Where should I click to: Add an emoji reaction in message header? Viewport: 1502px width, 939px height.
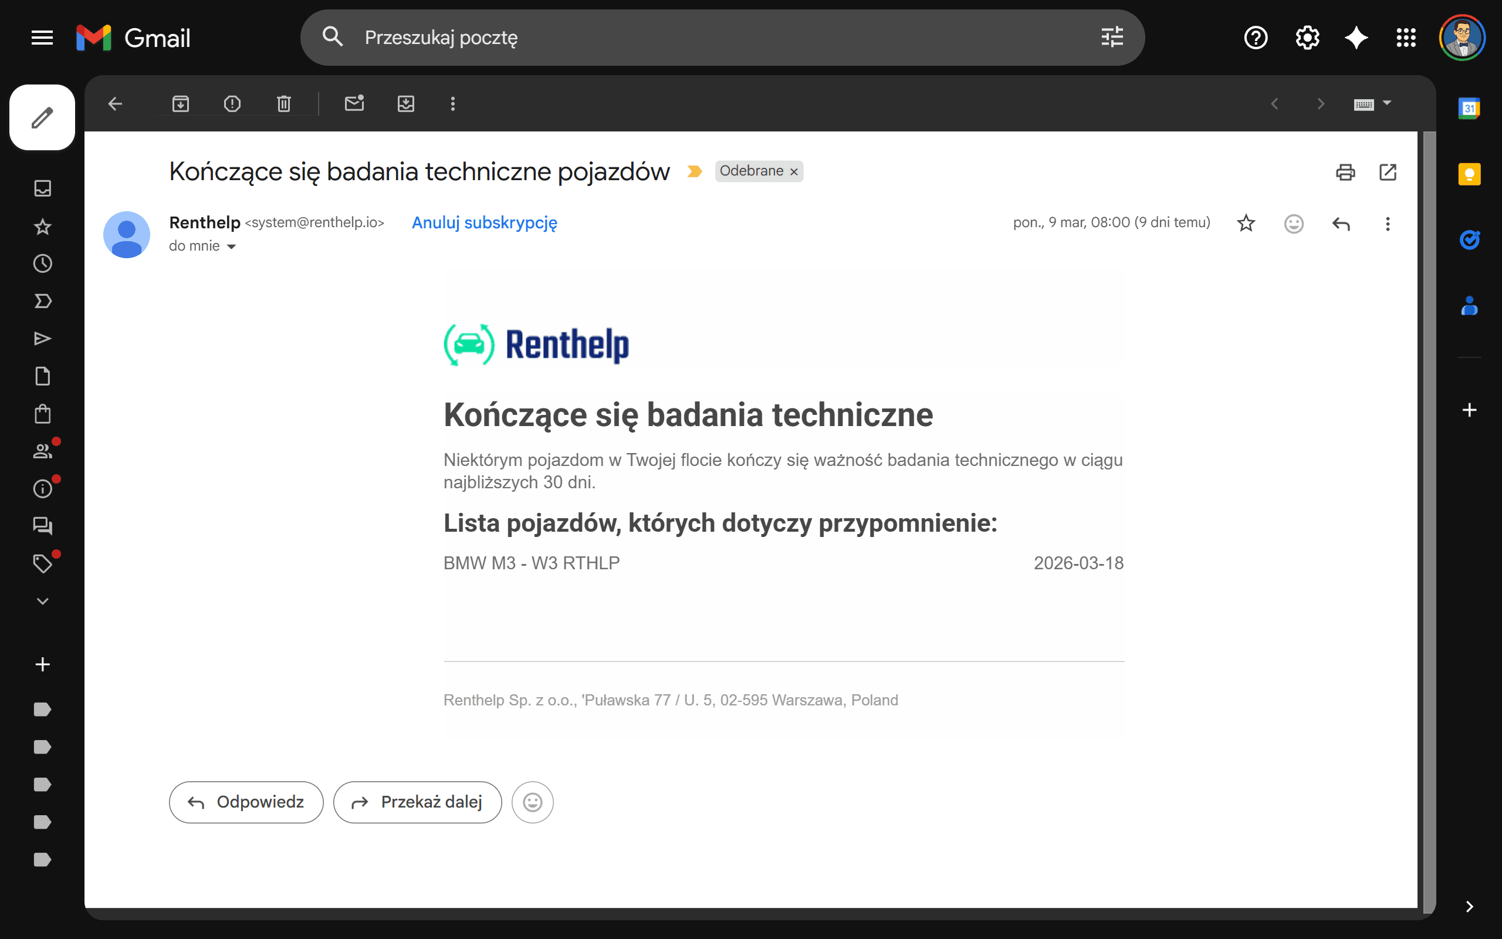point(1294,224)
